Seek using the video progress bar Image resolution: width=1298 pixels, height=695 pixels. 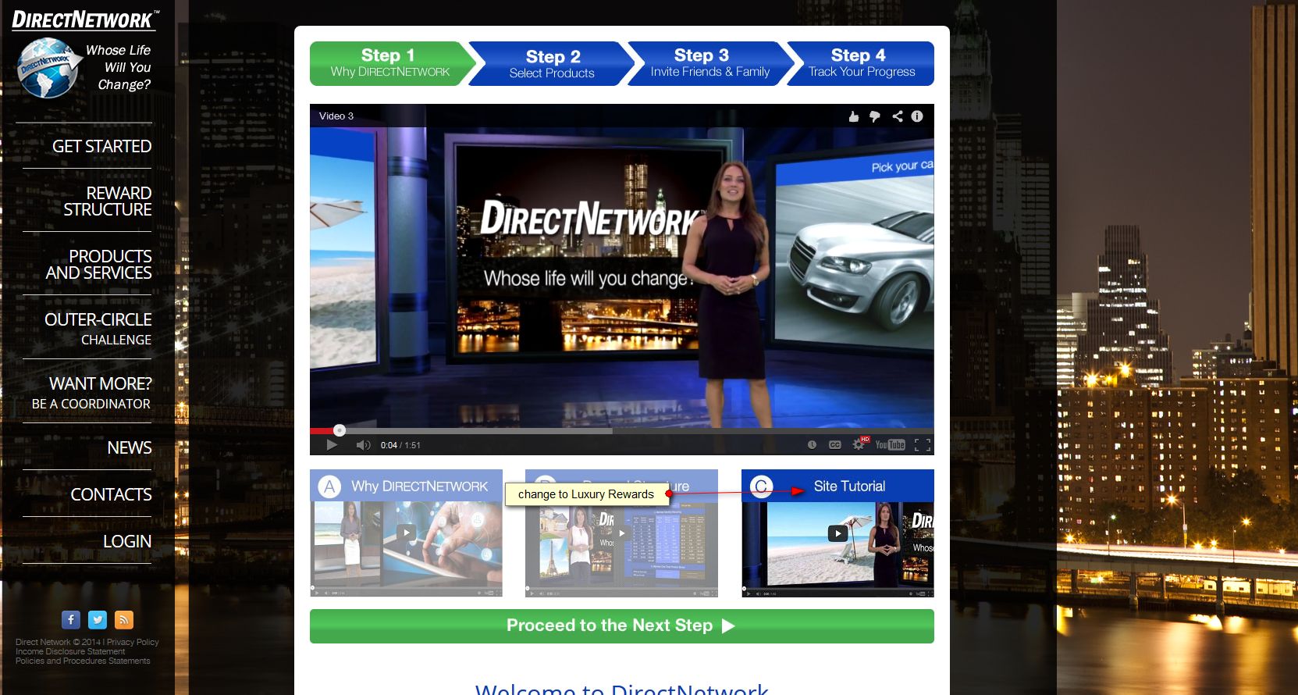621,430
